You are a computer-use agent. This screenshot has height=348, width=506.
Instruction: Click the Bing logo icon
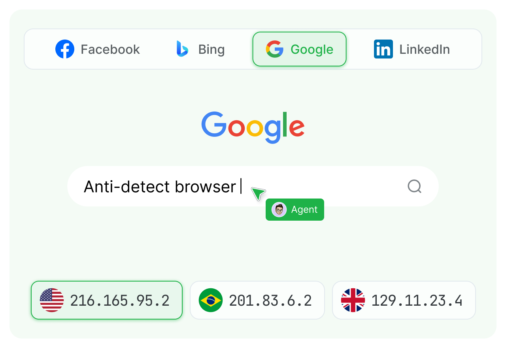coord(182,49)
